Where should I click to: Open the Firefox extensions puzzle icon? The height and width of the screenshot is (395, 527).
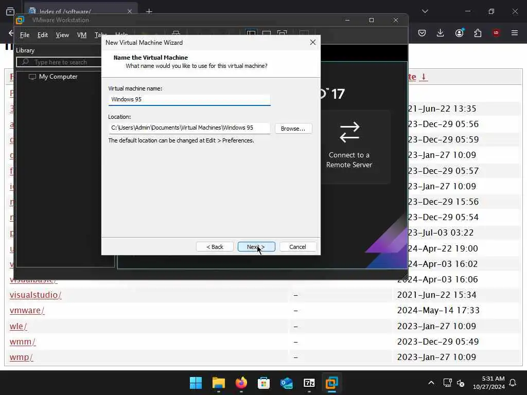click(478, 33)
